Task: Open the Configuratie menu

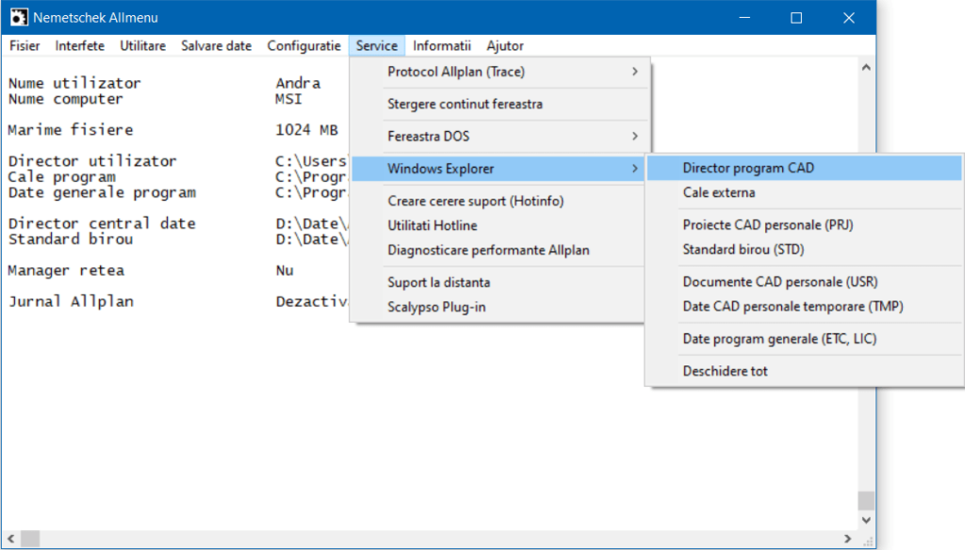Action: [x=304, y=45]
